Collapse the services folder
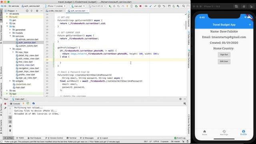 pos(10,36)
